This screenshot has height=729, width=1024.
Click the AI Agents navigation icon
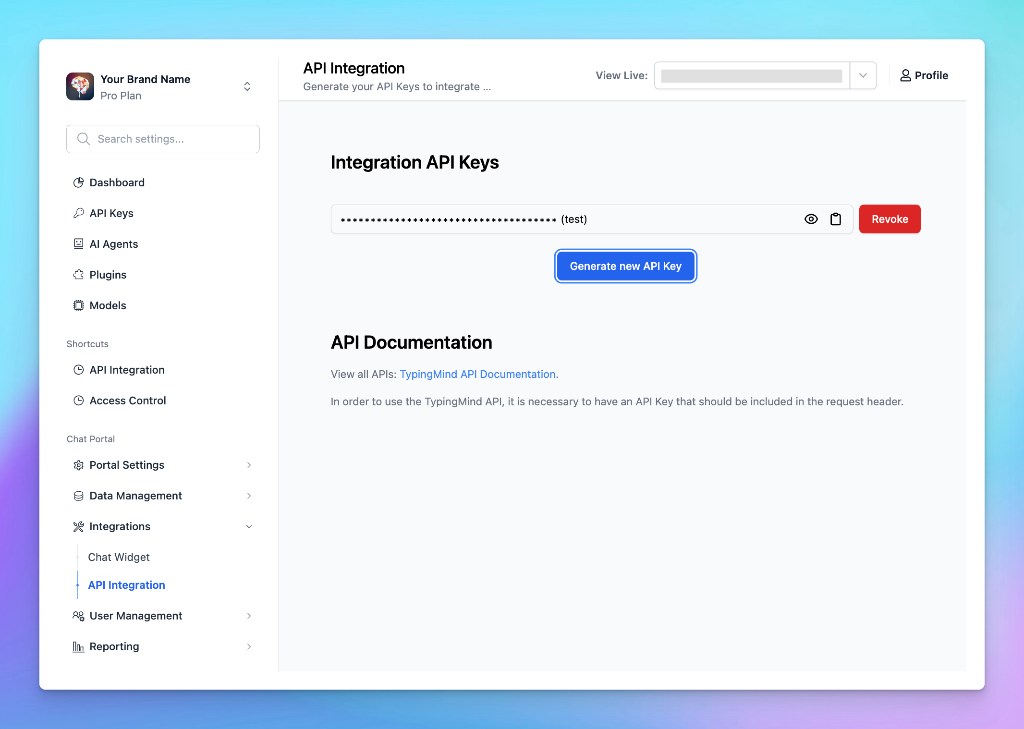(78, 243)
